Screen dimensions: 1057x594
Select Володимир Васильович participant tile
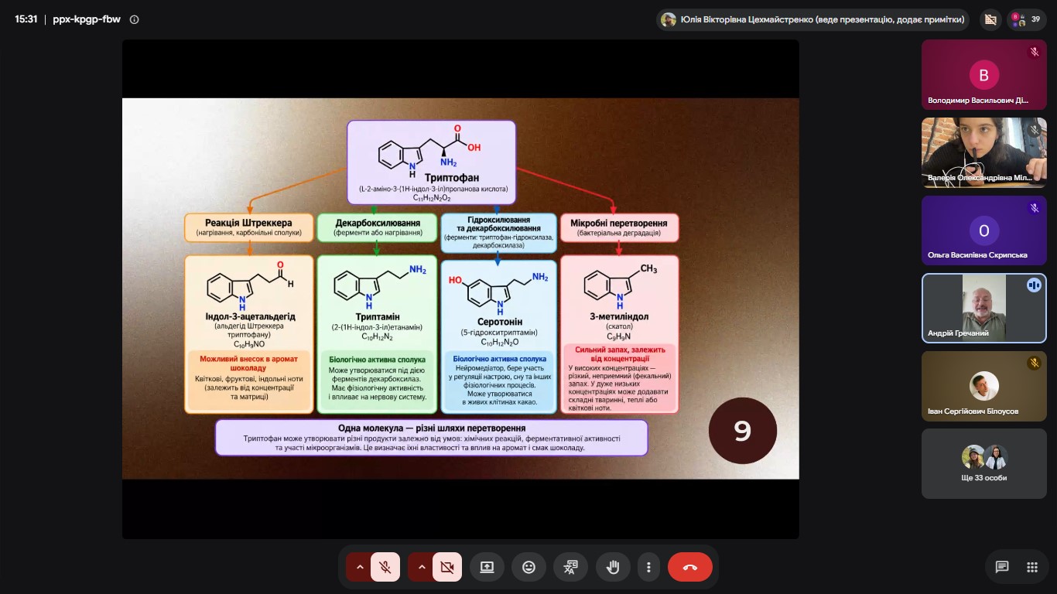[983, 75]
